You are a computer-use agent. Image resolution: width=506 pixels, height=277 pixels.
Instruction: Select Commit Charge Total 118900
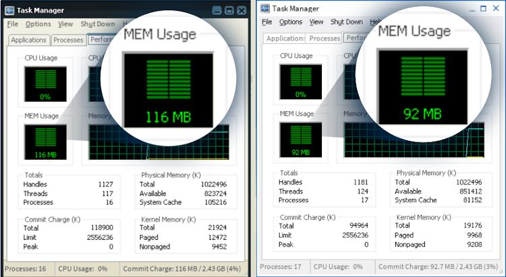tap(102, 228)
